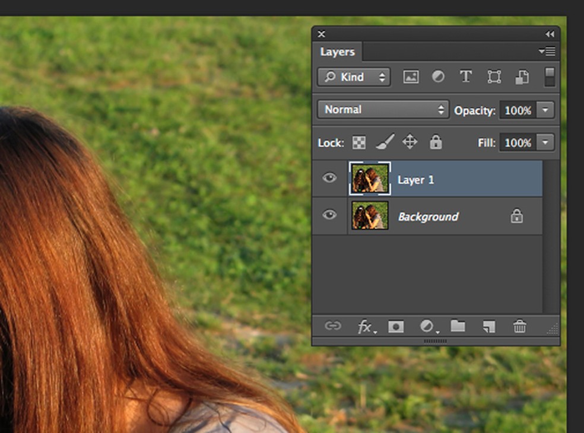Open the Layers panel flyout menu

(x=547, y=52)
